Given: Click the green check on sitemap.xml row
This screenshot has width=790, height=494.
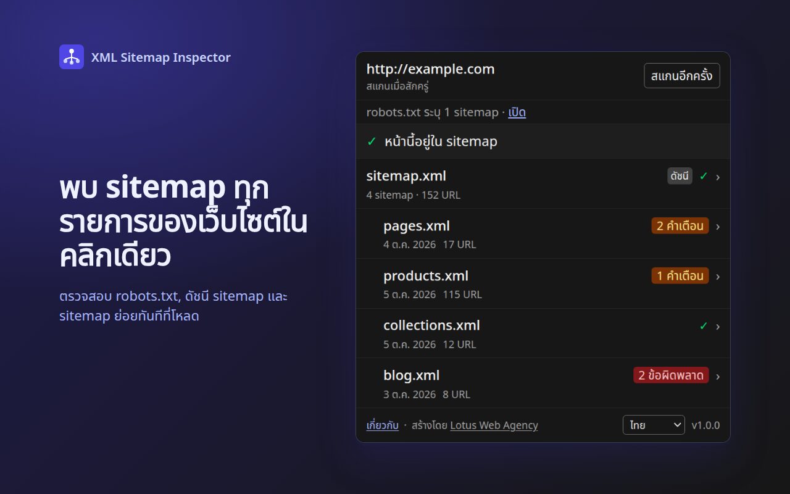Looking at the screenshot, I should [x=704, y=176].
